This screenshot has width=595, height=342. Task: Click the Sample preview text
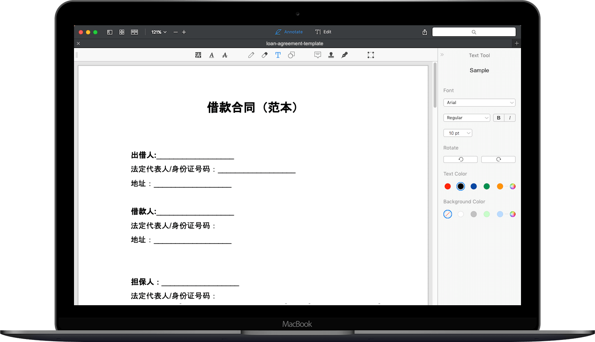[x=479, y=71]
